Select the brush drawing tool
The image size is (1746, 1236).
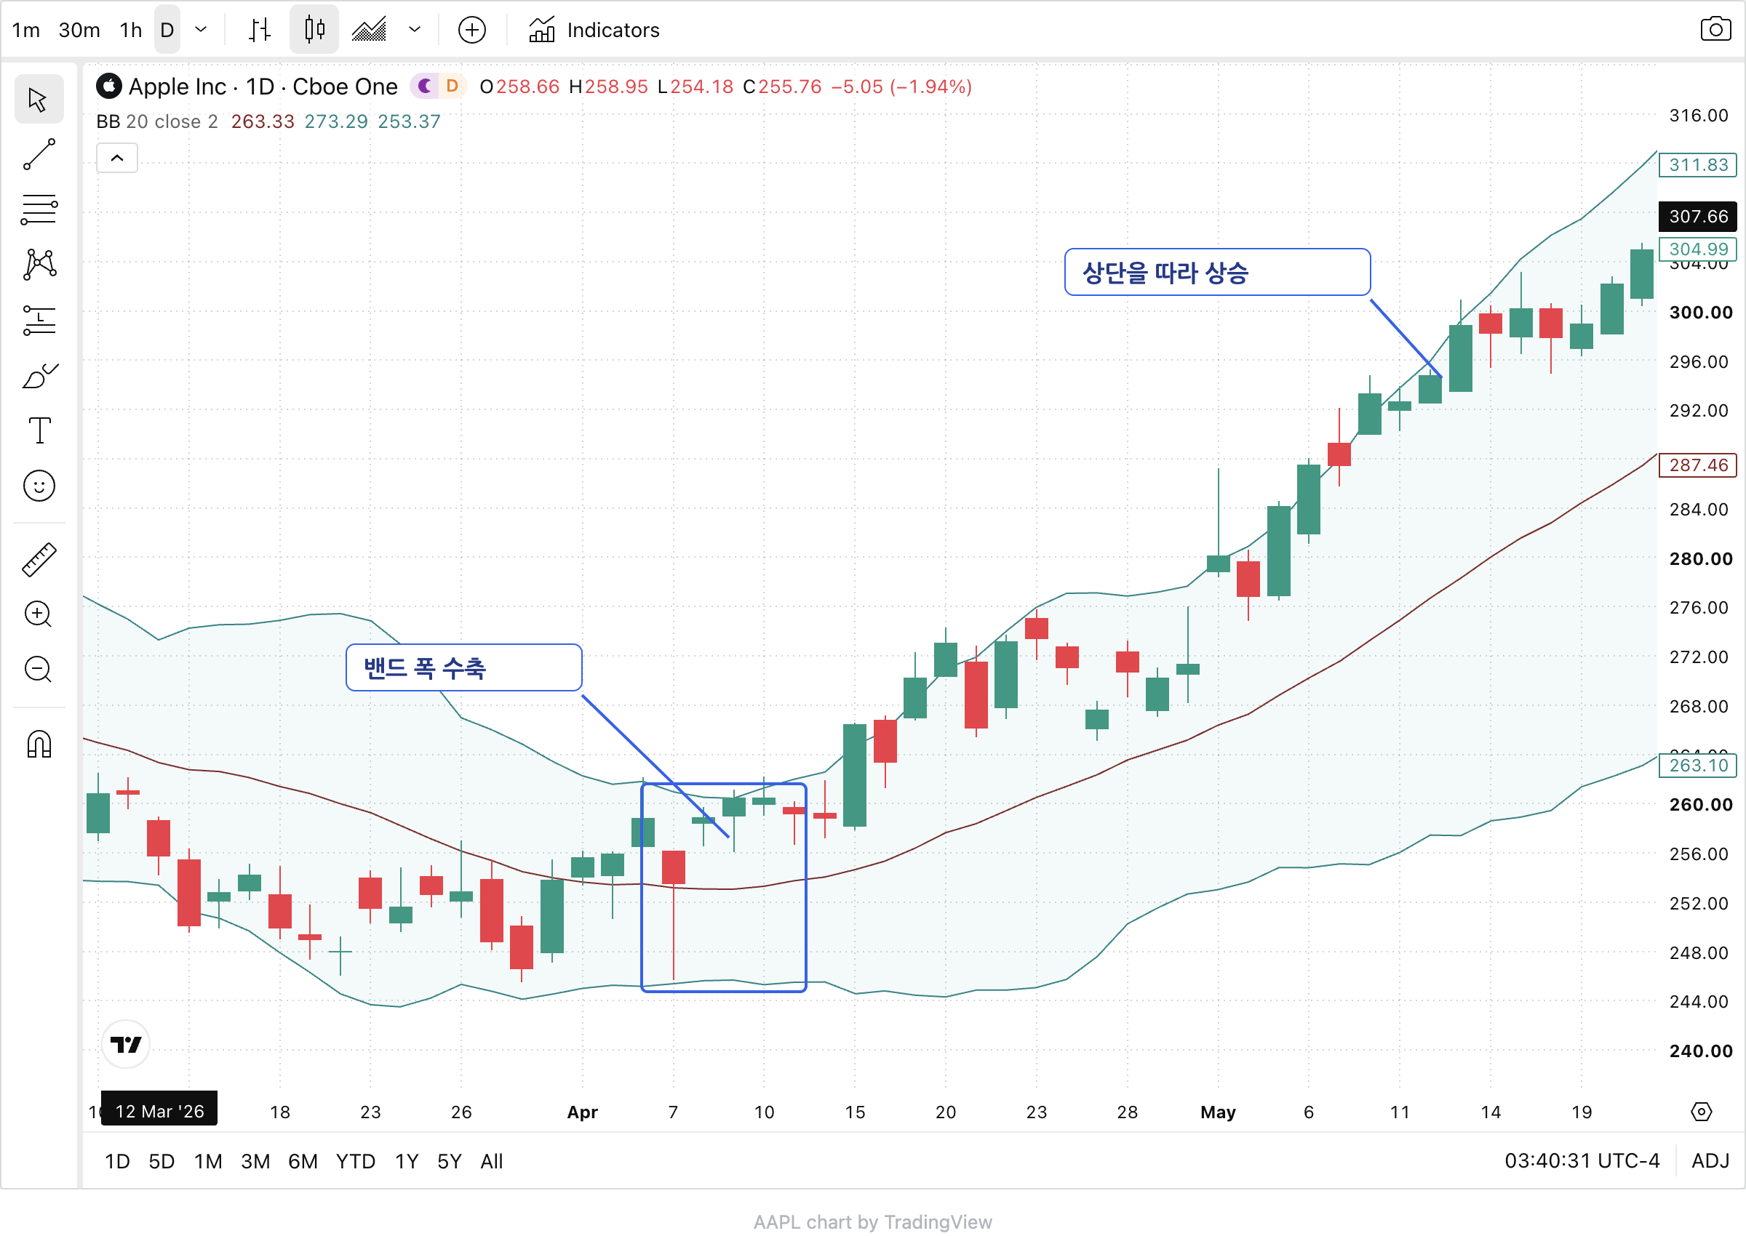[x=39, y=375]
